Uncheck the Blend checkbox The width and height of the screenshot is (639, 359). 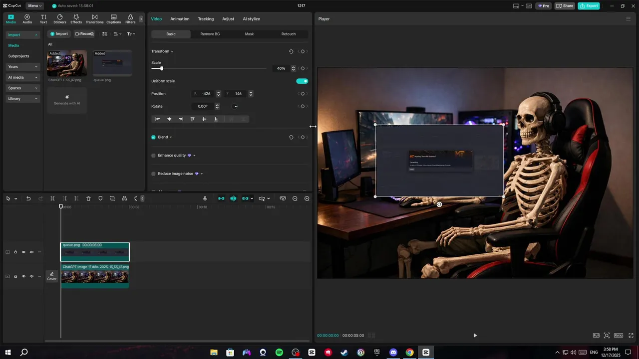point(154,137)
